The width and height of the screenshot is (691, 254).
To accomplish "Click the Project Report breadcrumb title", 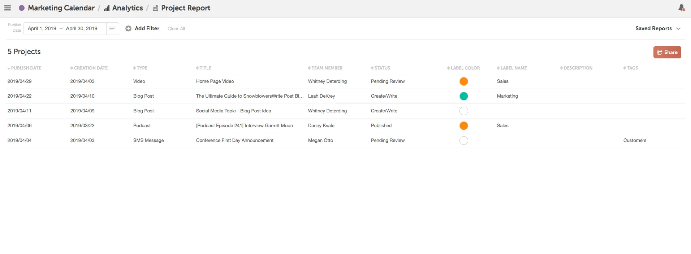I will pos(186,8).
